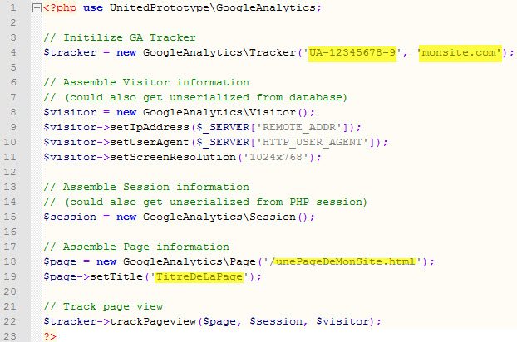
Task: Click 'setUserAgent' method name
Action: click(150, 142)
